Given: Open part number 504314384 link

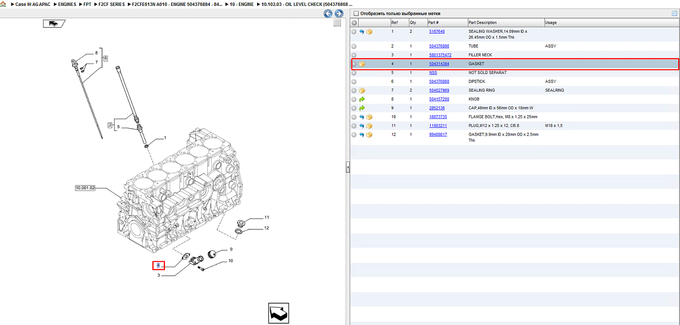Looking at the screenshot, I should (439, 64).
